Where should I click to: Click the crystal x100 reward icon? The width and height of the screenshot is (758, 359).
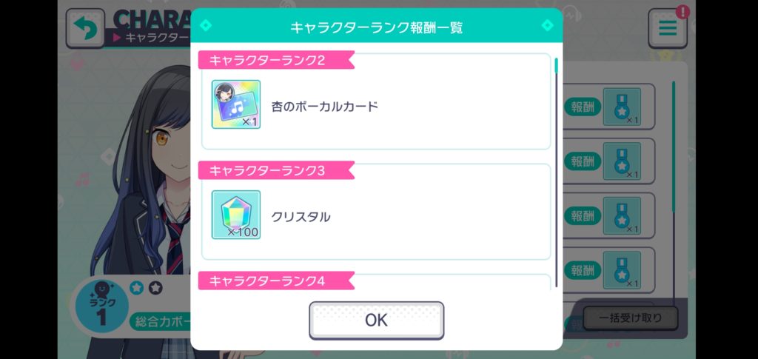236,215
